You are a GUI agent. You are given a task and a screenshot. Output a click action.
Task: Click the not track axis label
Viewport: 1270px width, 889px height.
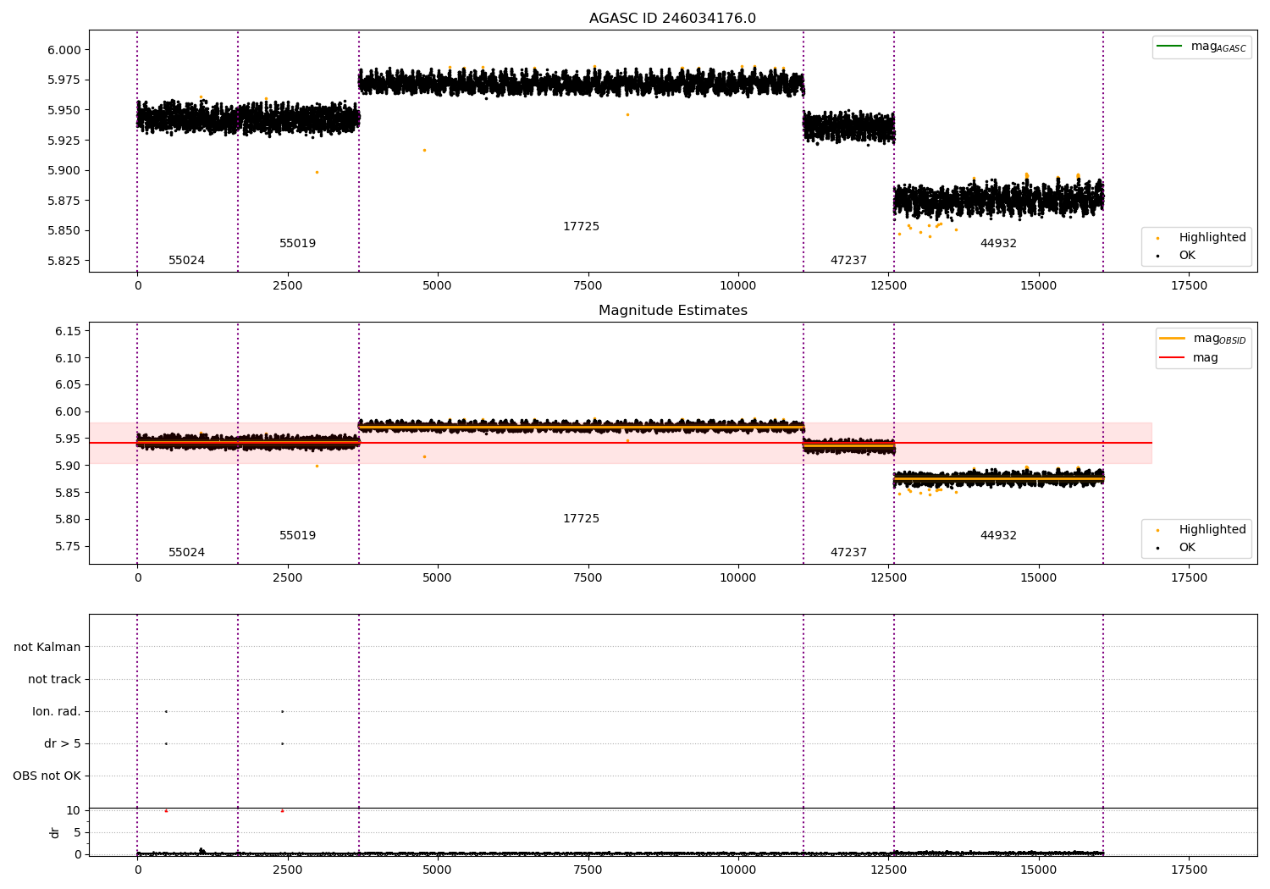click(54, 680)
